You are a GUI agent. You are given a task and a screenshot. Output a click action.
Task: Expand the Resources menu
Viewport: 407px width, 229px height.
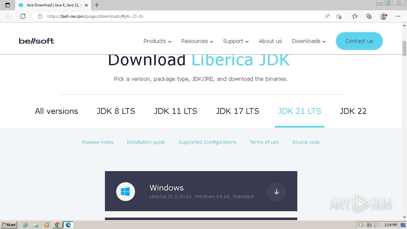(x=197, y=41)
